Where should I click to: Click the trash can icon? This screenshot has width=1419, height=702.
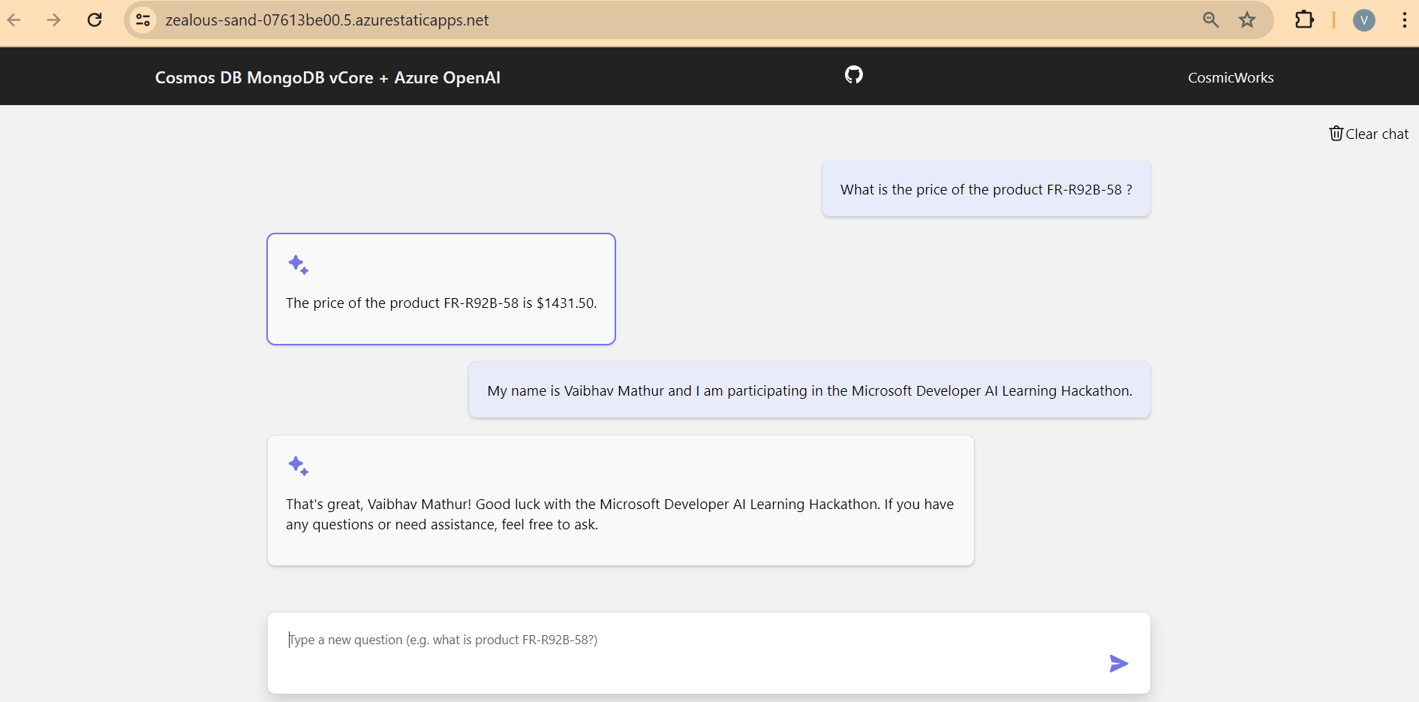tap(1336, 134)
